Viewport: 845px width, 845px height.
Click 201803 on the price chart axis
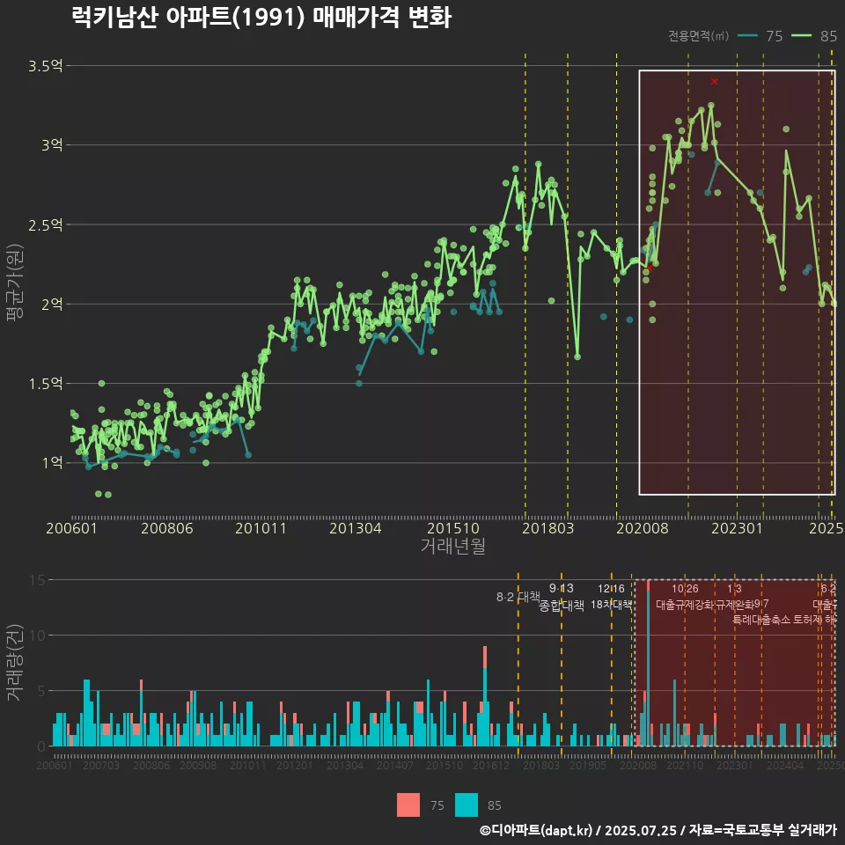pos(548,528)
